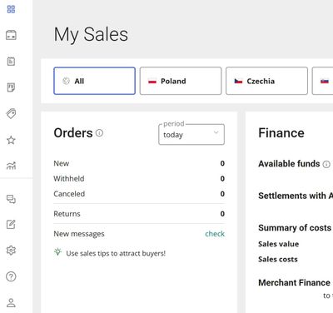Click the wallet icon in sidebar

tap(11, 35)
